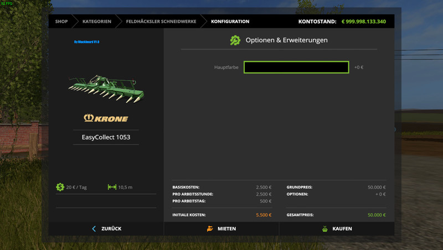Screen dimensions: 443x250
Task: Click the Kontostand balance amount
Action: [363, 22]
